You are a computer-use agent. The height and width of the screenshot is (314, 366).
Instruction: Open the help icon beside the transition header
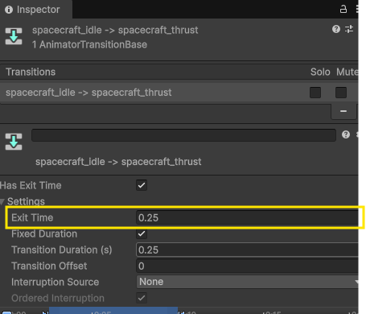(336, 29)
